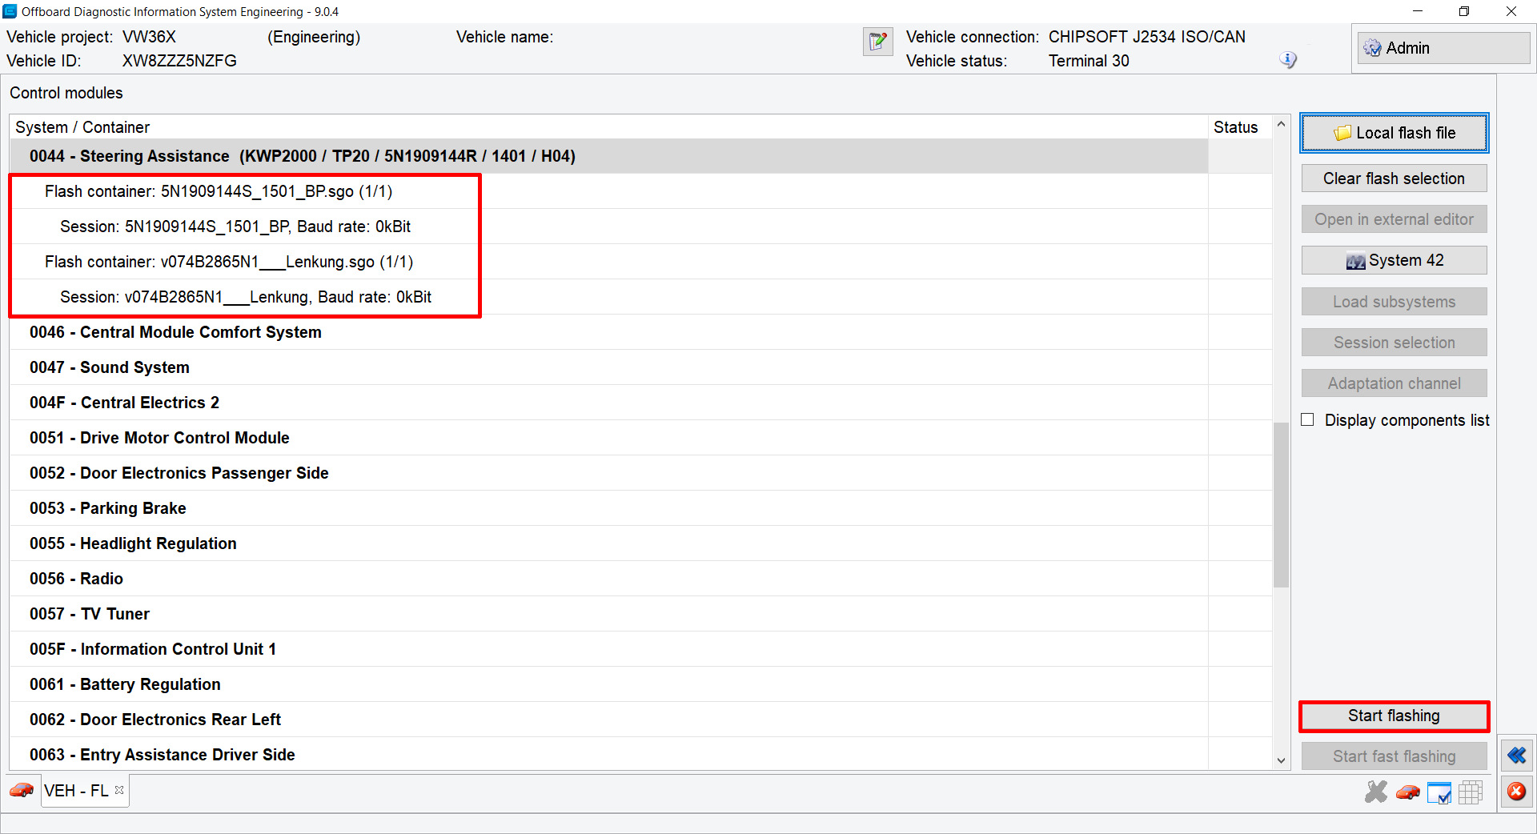
Task: Close the ODIS Engineering window
Action: pos(1511,11)
